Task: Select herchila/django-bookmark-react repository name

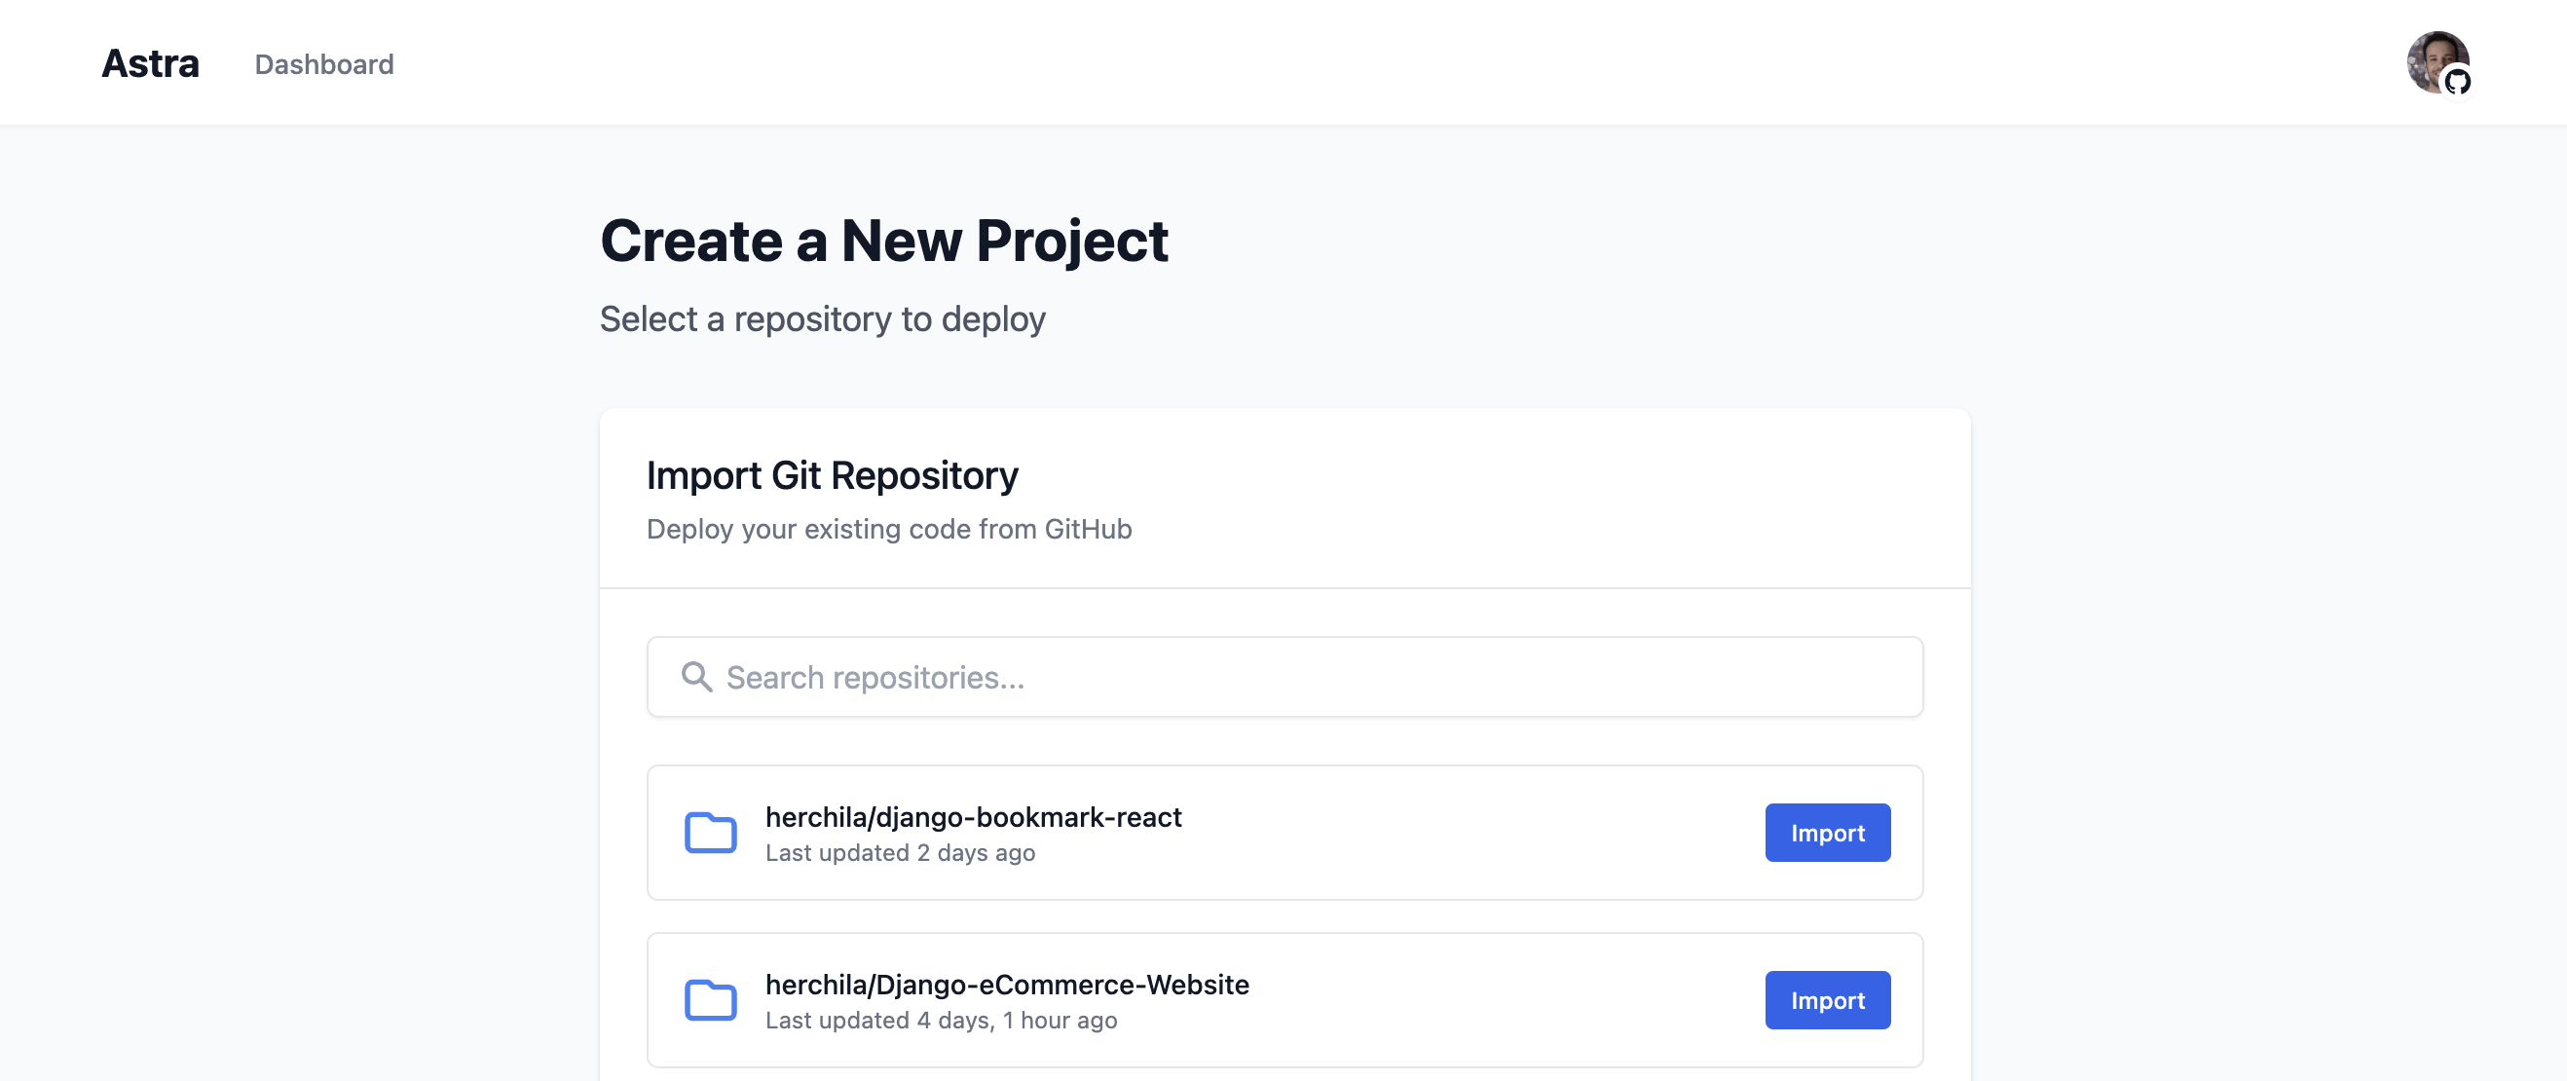Action: pos(973,816)
